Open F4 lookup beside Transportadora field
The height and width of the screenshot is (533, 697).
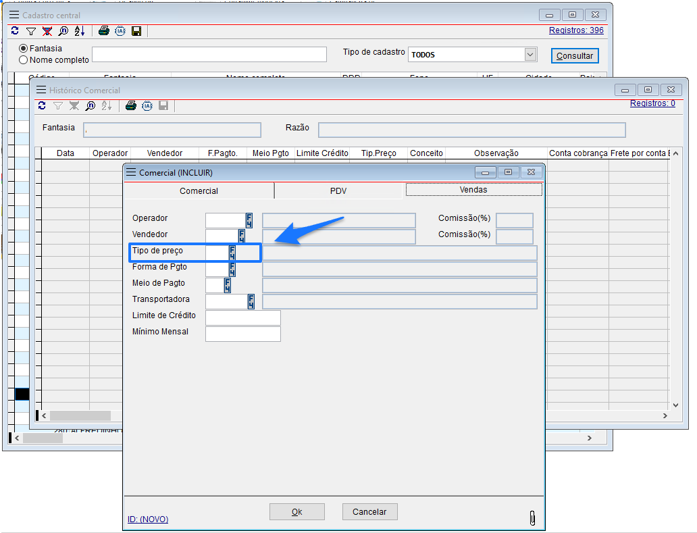(251, 301)
